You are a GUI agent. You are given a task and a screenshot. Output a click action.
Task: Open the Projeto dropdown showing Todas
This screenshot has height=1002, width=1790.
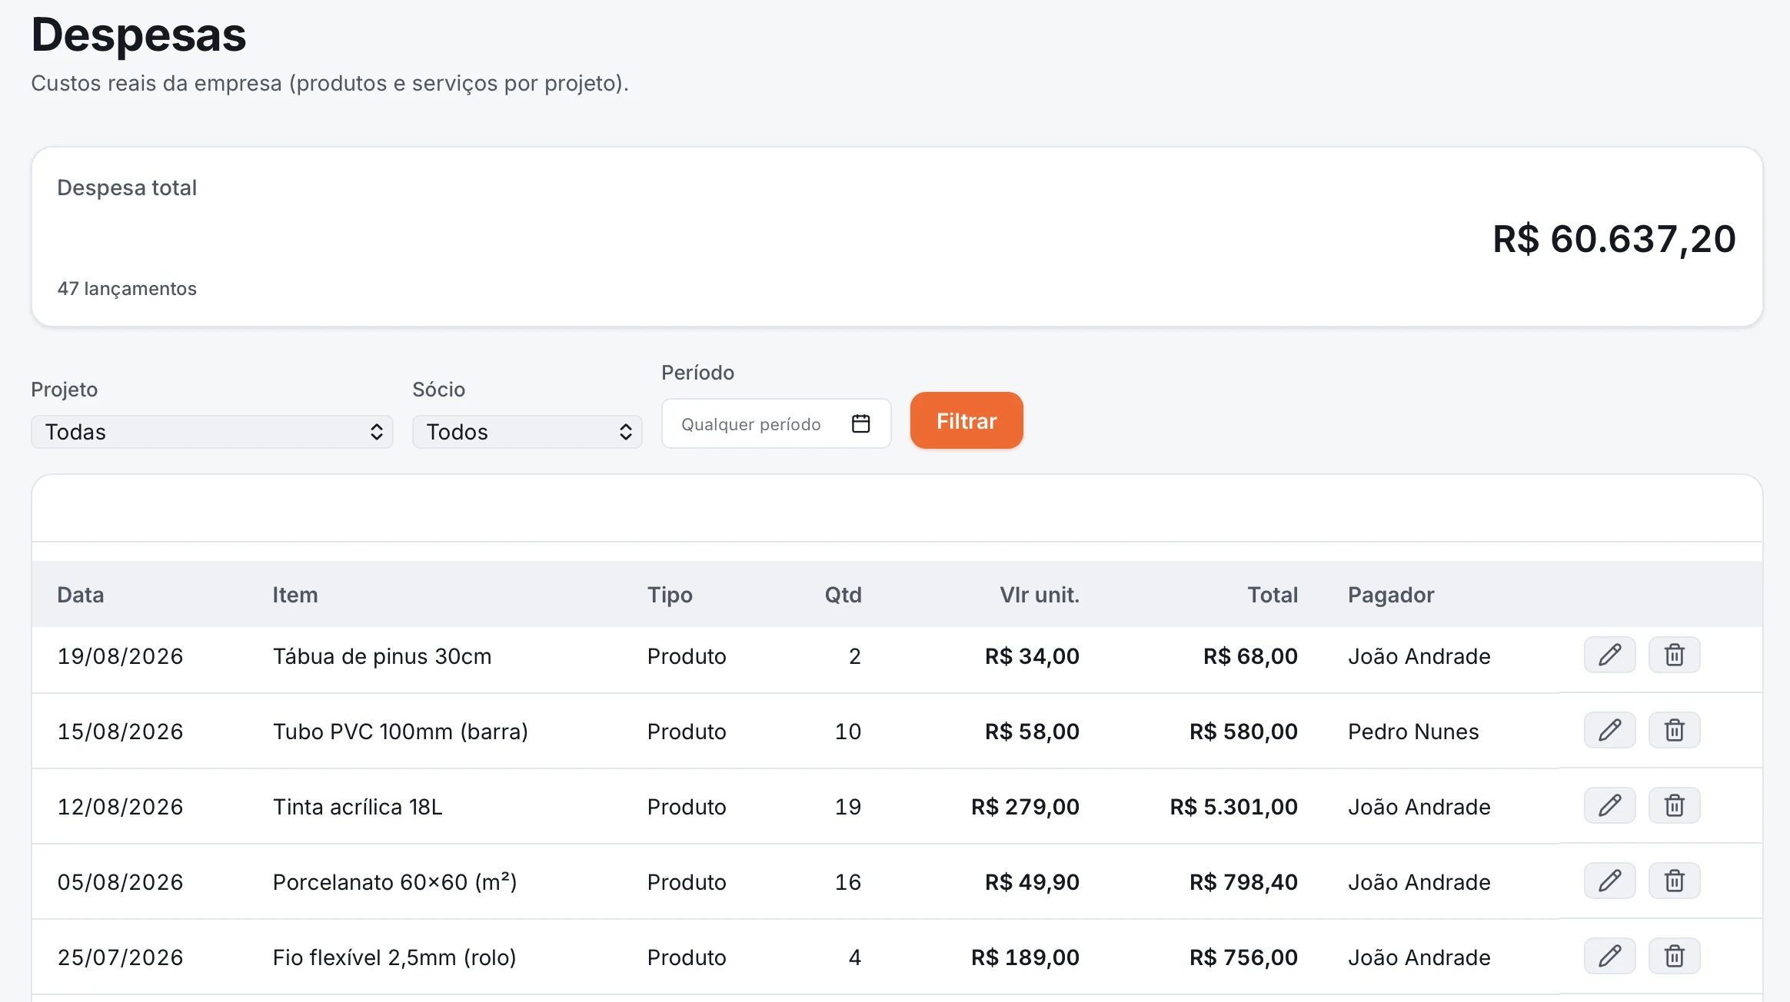(212, 432)
